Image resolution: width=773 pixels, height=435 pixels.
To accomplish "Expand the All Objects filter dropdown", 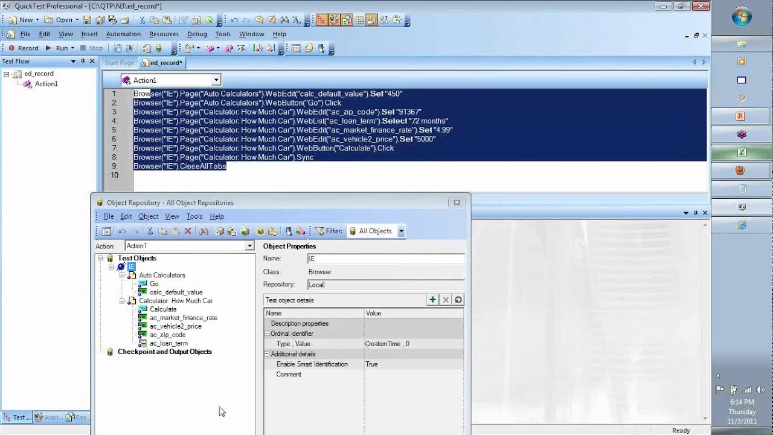I will (401, 231).
